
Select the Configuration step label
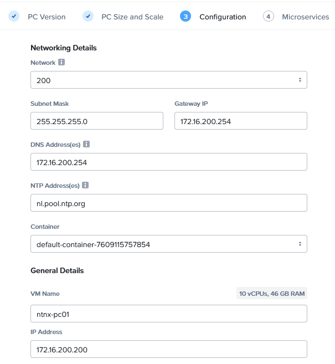click(x=223, y=17)
